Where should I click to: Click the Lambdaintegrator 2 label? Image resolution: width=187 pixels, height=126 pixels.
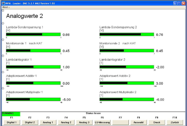click(x=112, y=60)
